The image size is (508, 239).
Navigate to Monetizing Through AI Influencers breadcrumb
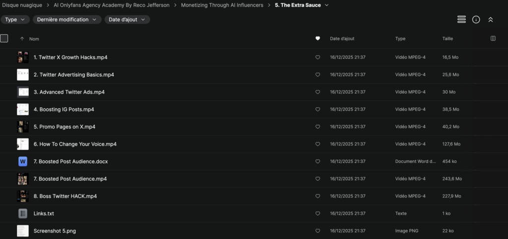(222, 5)
